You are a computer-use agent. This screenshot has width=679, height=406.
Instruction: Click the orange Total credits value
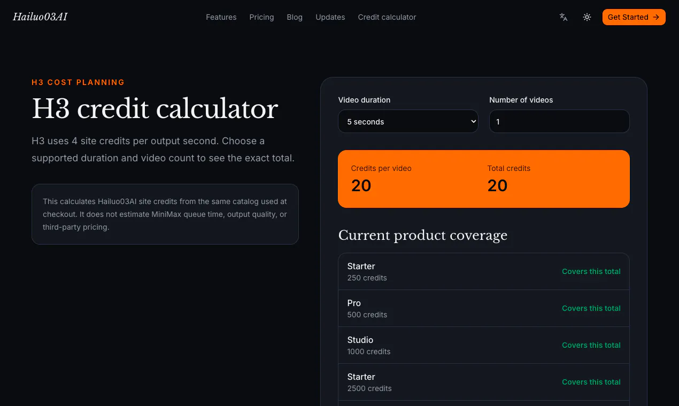(497, 185)
